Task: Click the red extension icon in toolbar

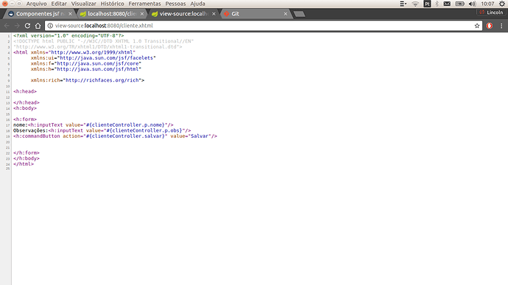Action: coord(489,26)
